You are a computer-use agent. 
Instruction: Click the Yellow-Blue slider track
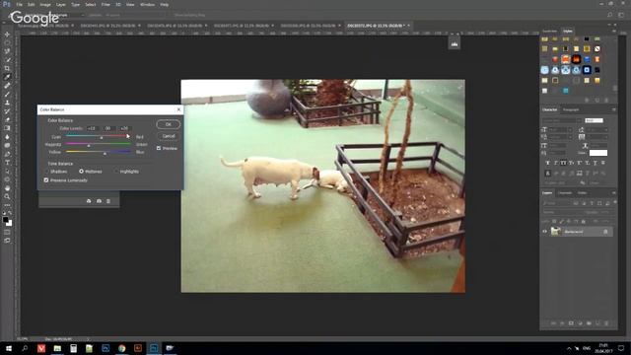coord(99,152)
